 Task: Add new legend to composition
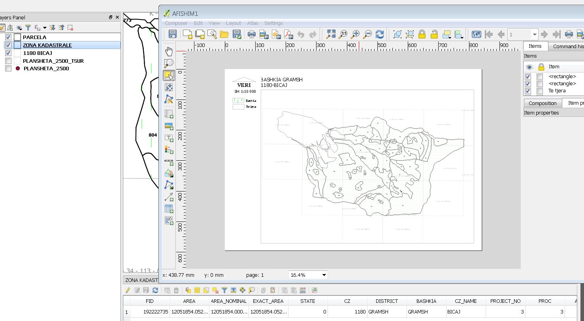pyautogui.click(x=169, y=150)
